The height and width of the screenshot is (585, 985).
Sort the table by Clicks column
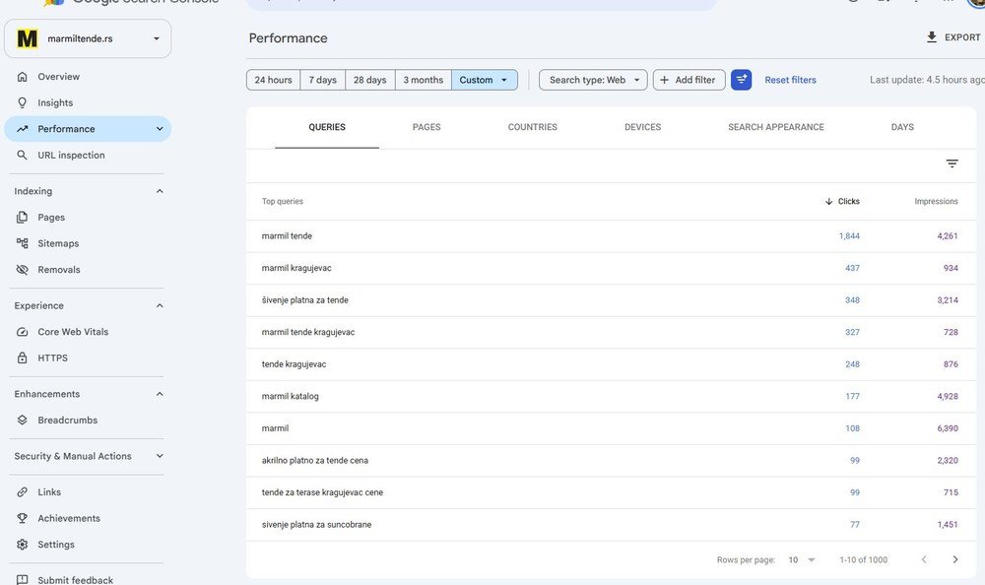pos(842,202)
